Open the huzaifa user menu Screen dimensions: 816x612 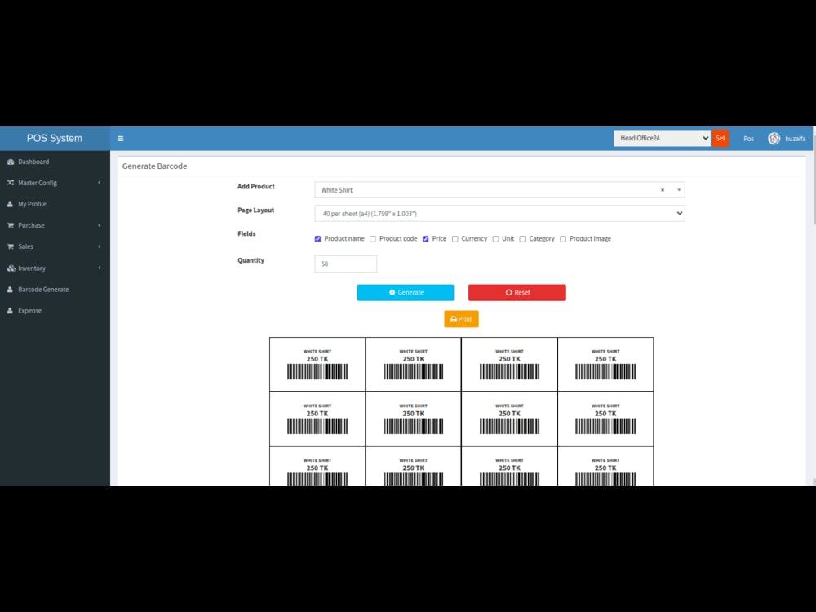787,139
